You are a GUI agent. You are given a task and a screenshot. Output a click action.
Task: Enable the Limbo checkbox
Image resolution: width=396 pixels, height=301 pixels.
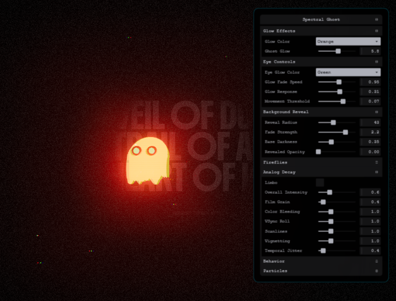(320, 182)
